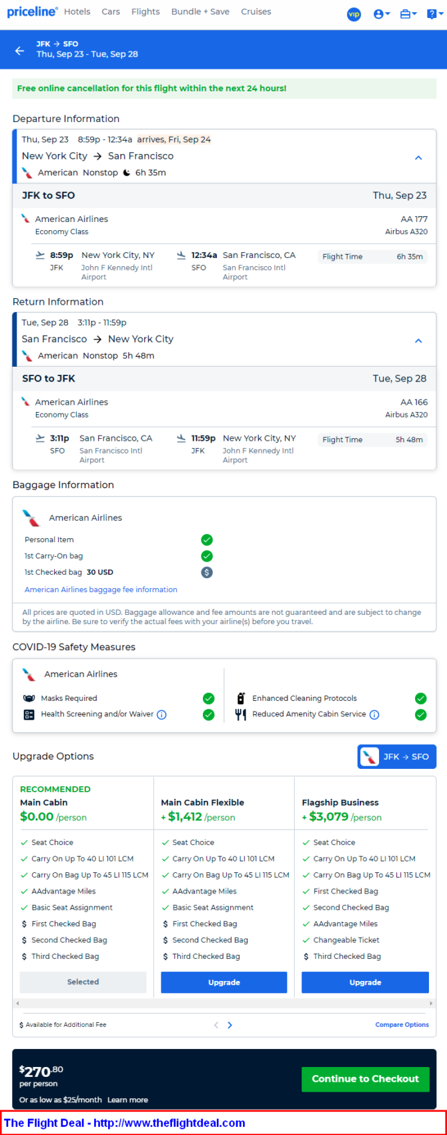
Task: Click the dollar icon beside 1st Checked bag
Action: coord(207,572)
